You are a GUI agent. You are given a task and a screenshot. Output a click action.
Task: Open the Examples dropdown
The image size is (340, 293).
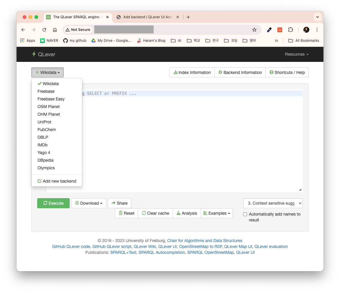(x=217, y=213)
